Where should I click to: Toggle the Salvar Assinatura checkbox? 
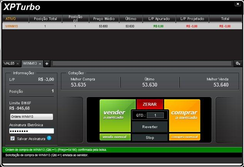(x=13, y=138)
